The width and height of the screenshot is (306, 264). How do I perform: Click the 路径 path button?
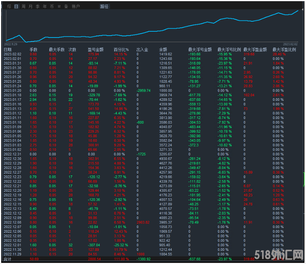point(104,7)
